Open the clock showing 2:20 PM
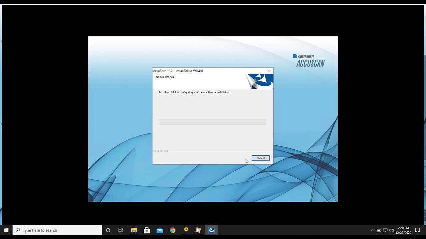The height and width of the screenshot is (239, 426). coord(403,230)
